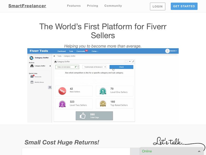Click the empty square panel button
The image size is (206, 155).
coord(126,61)
